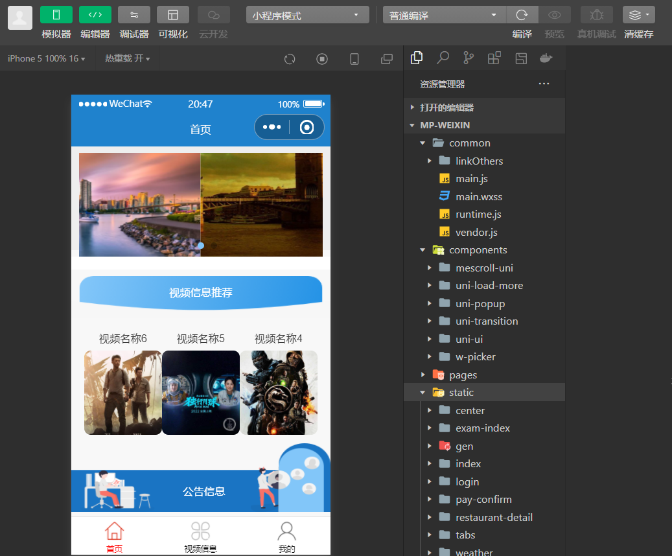The image size is (672, 556).
Task: Open the main.wxss file
Action: click(484, 196)
